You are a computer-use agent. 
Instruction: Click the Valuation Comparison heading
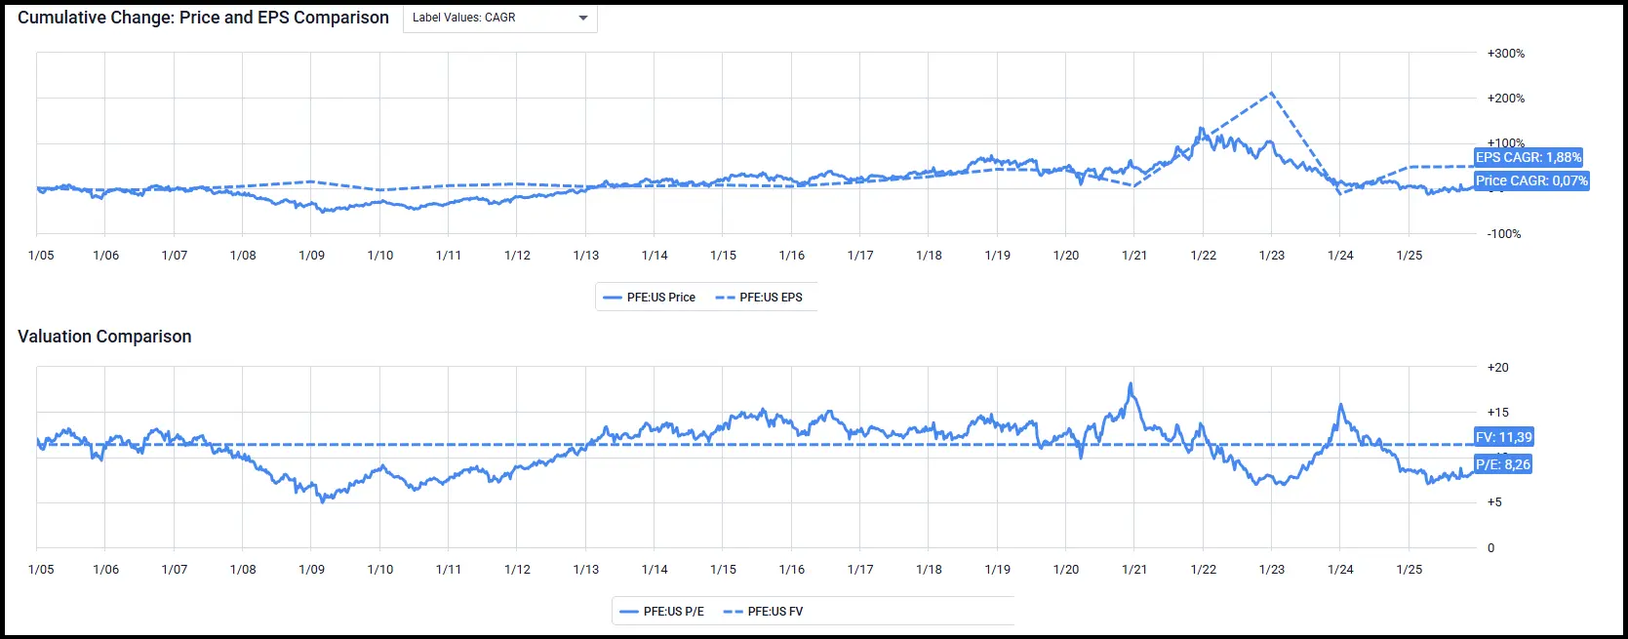(104, 337)
